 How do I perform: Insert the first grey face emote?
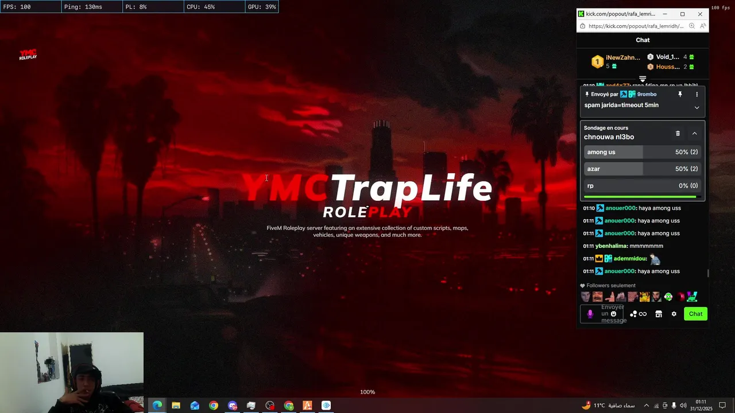click(585, 297)
